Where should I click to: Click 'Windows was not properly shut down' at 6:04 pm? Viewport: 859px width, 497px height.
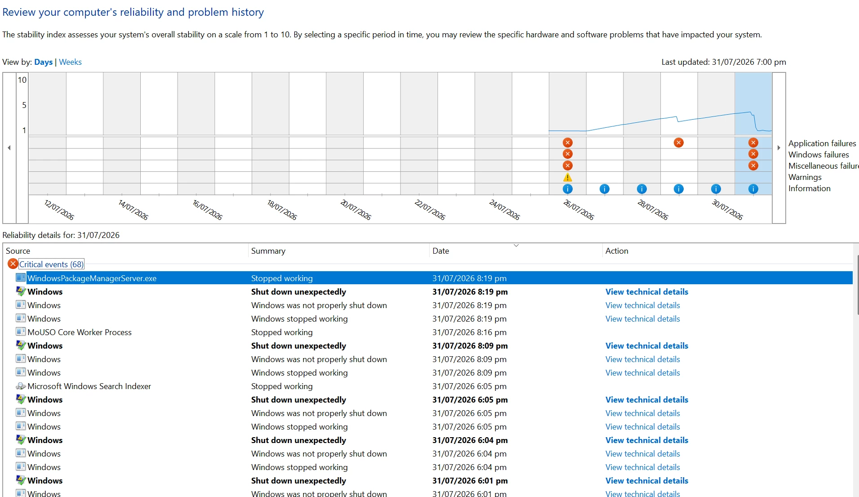[319, 453]
